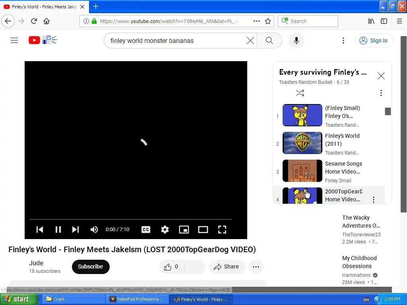Click the keyboard icon in system tray
This screenshot has width=407, height=305.
[x=366, y=299]
